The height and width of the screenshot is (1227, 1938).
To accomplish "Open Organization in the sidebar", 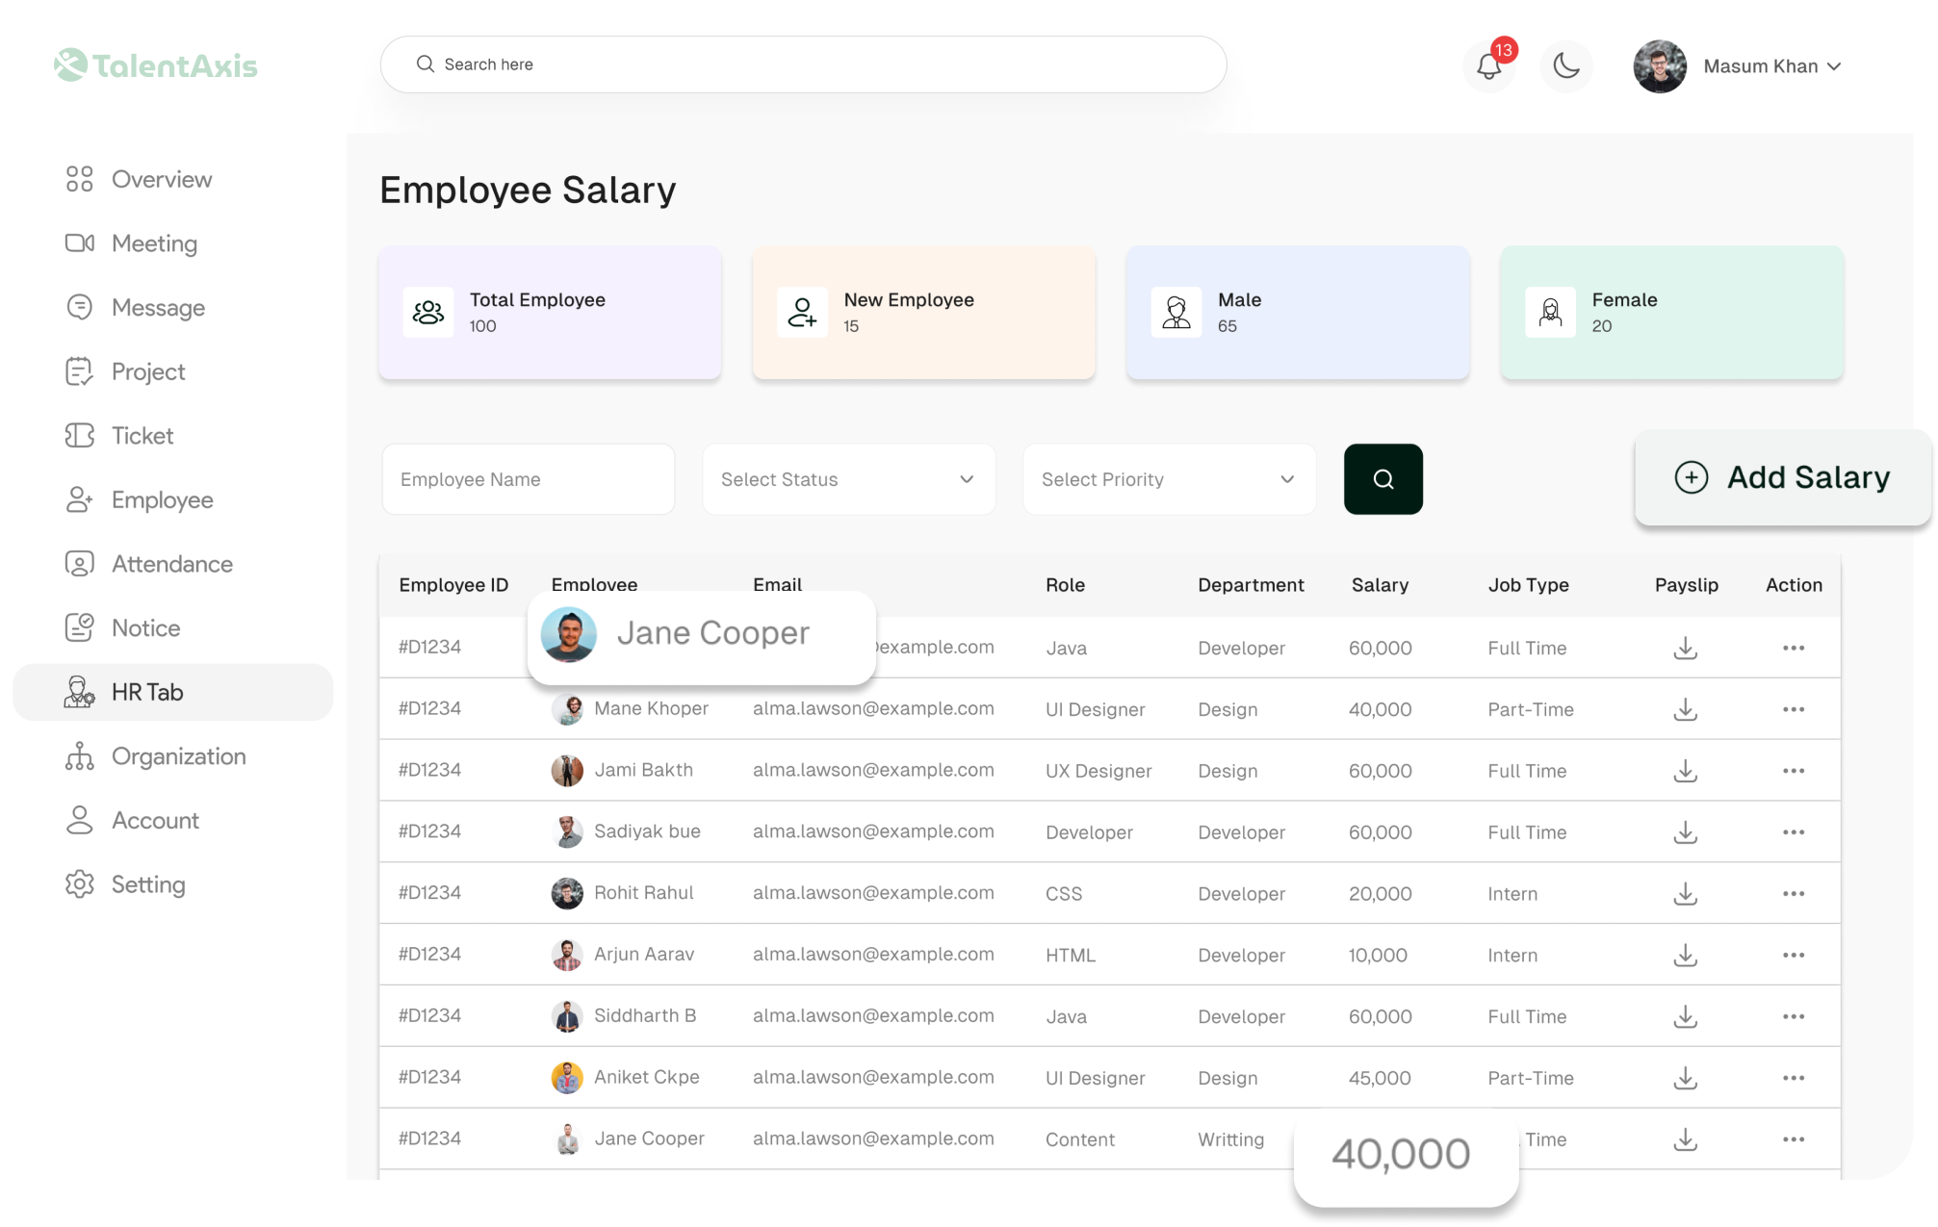I will pos(178,756).
